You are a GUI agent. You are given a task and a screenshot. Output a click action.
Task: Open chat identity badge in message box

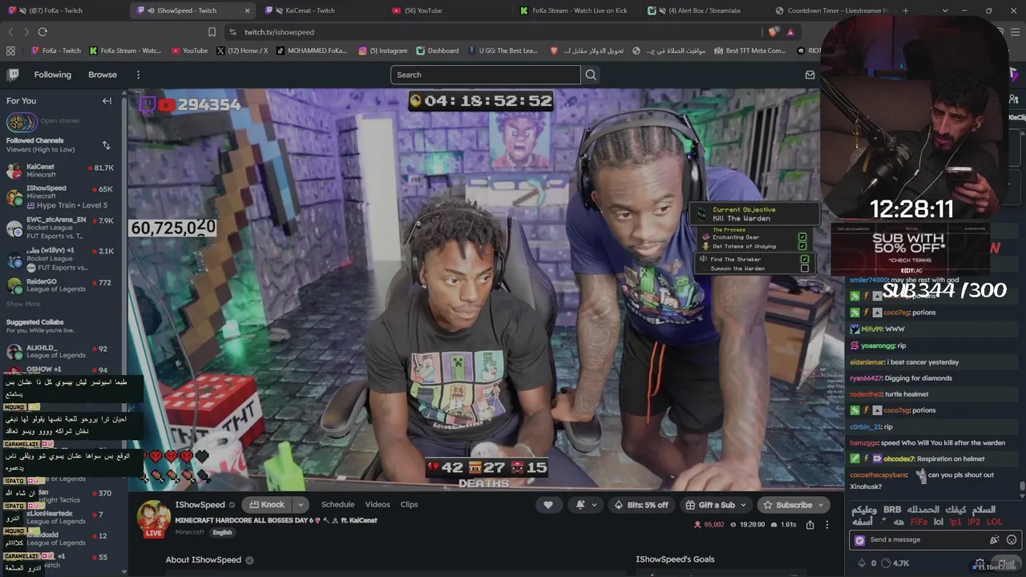pos(860,540)
